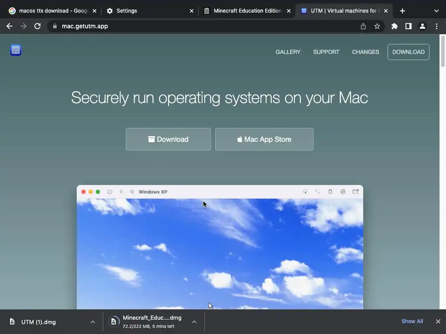Click the lock icon next to mac.getutm.app
Image resolution: width=446 pixels, height=334 pixels.
[54, 26]
